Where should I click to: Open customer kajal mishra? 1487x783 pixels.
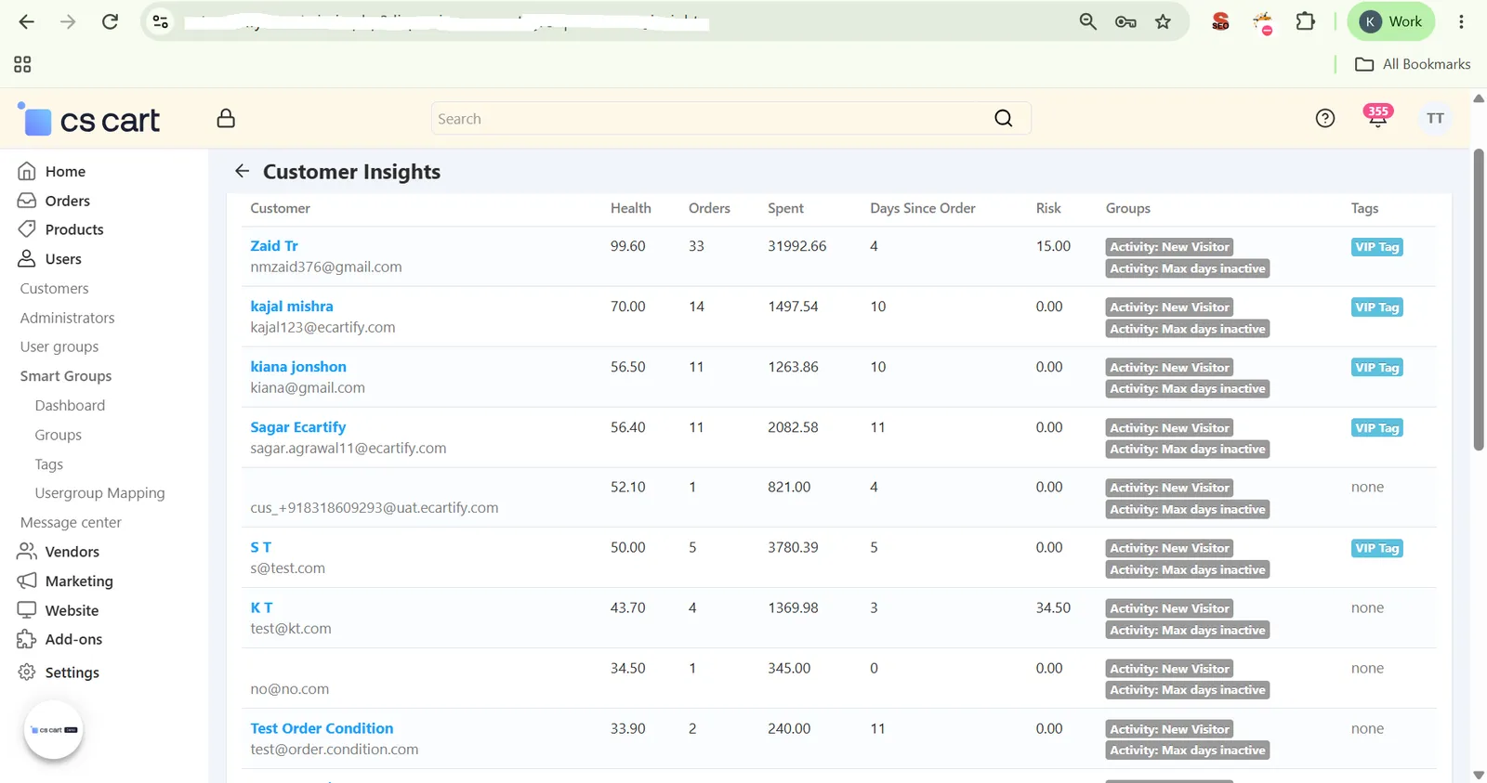click(x=292, y=307)
